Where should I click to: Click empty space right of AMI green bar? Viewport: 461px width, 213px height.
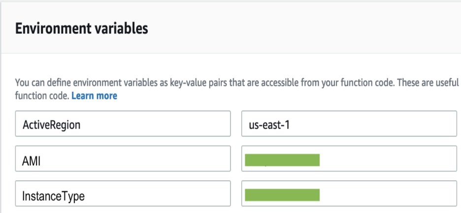point(388,159)
